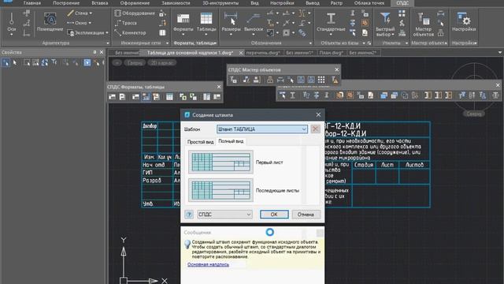Viewport: 504px width, 284px height.
Task: Open the Растр ribbon tab
Action: point(336,3)
